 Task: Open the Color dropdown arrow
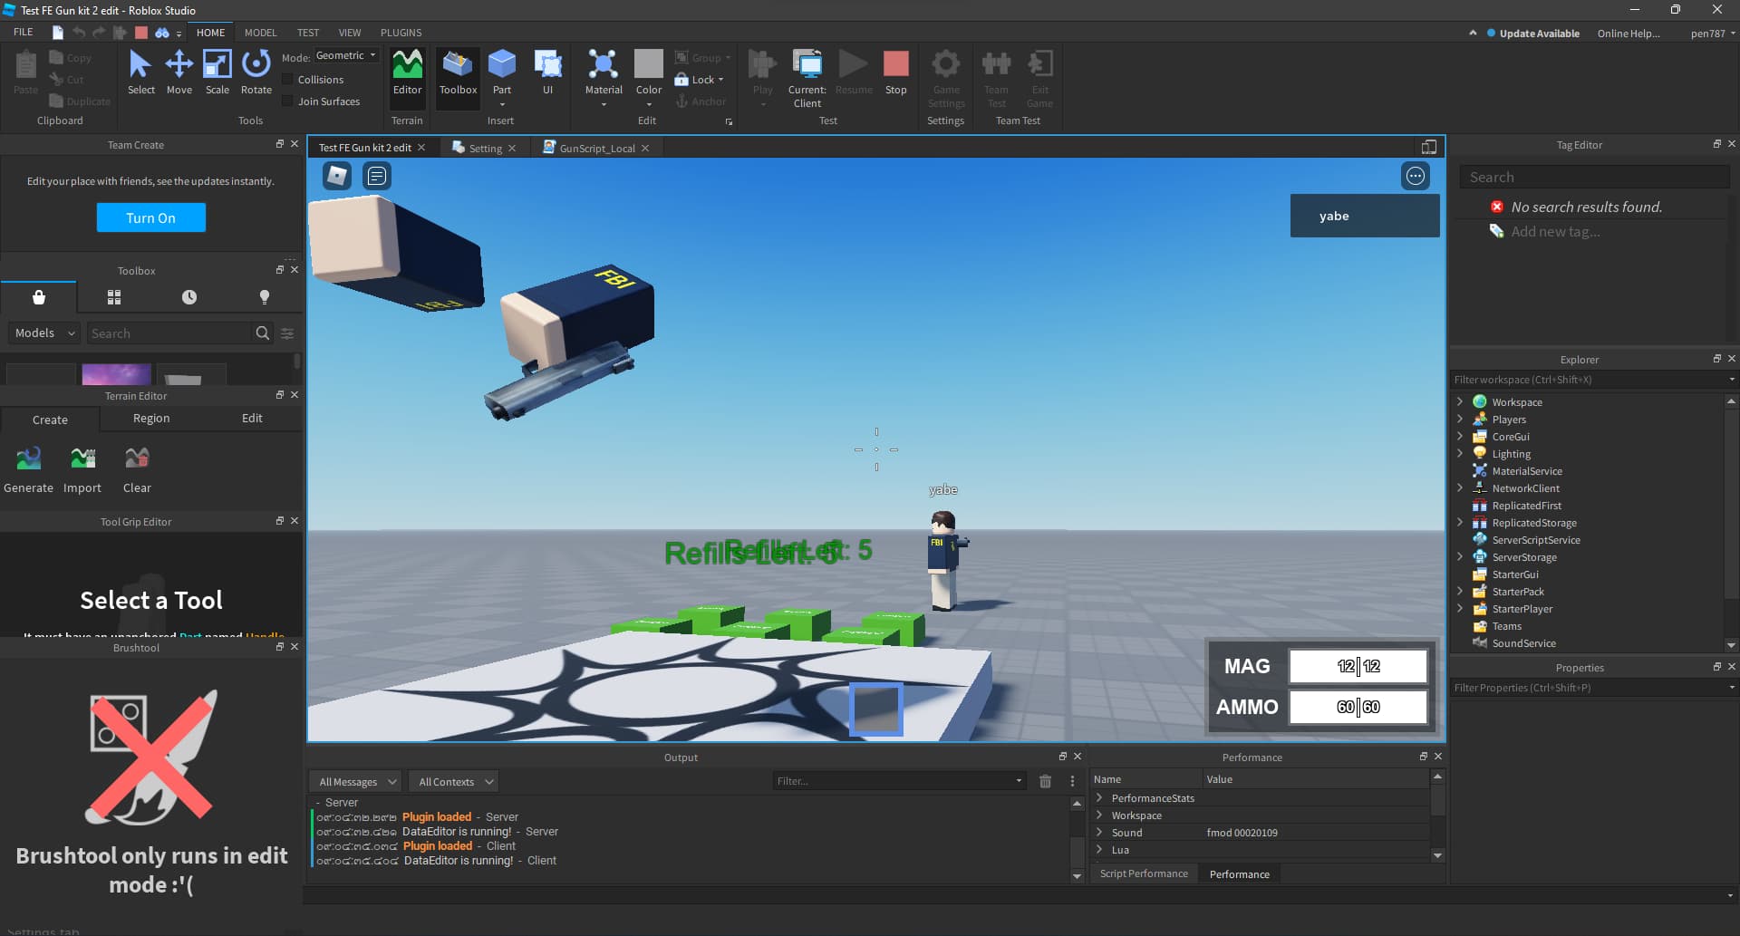tap(649, 104)
